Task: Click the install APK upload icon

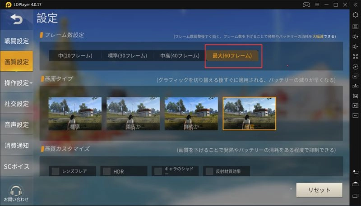Action: pos(356,86)
